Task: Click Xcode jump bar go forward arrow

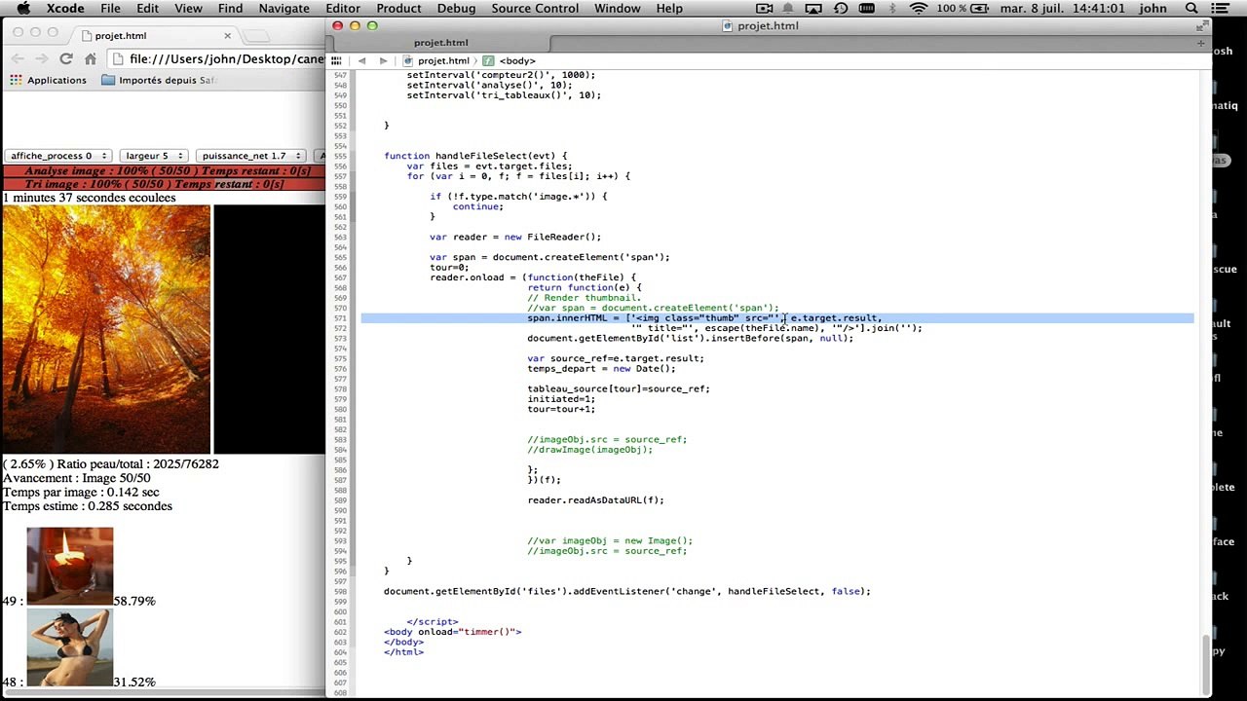Action: click(x=383, y=60)
